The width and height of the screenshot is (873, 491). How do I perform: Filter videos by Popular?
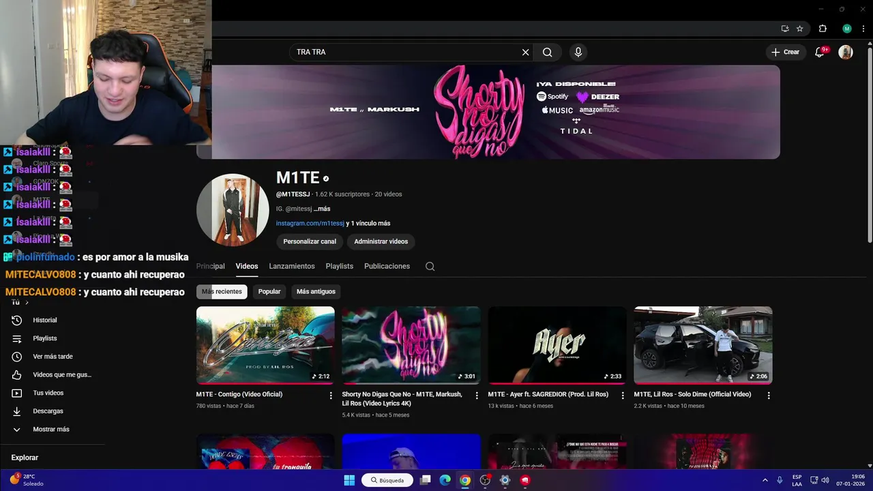(269, 292)
